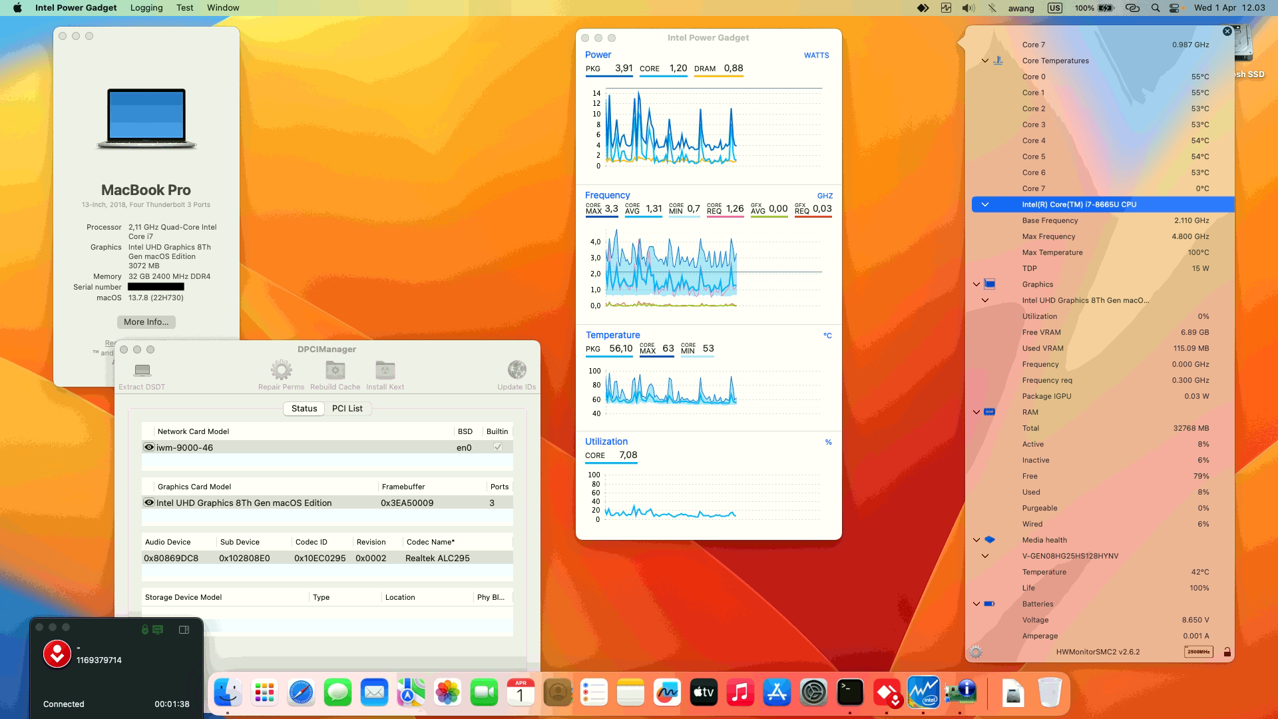Collapse the Media health section

point(976,540)
